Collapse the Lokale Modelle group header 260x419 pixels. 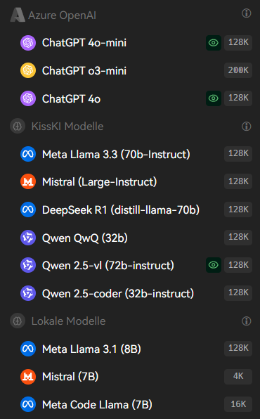(130, 321)
